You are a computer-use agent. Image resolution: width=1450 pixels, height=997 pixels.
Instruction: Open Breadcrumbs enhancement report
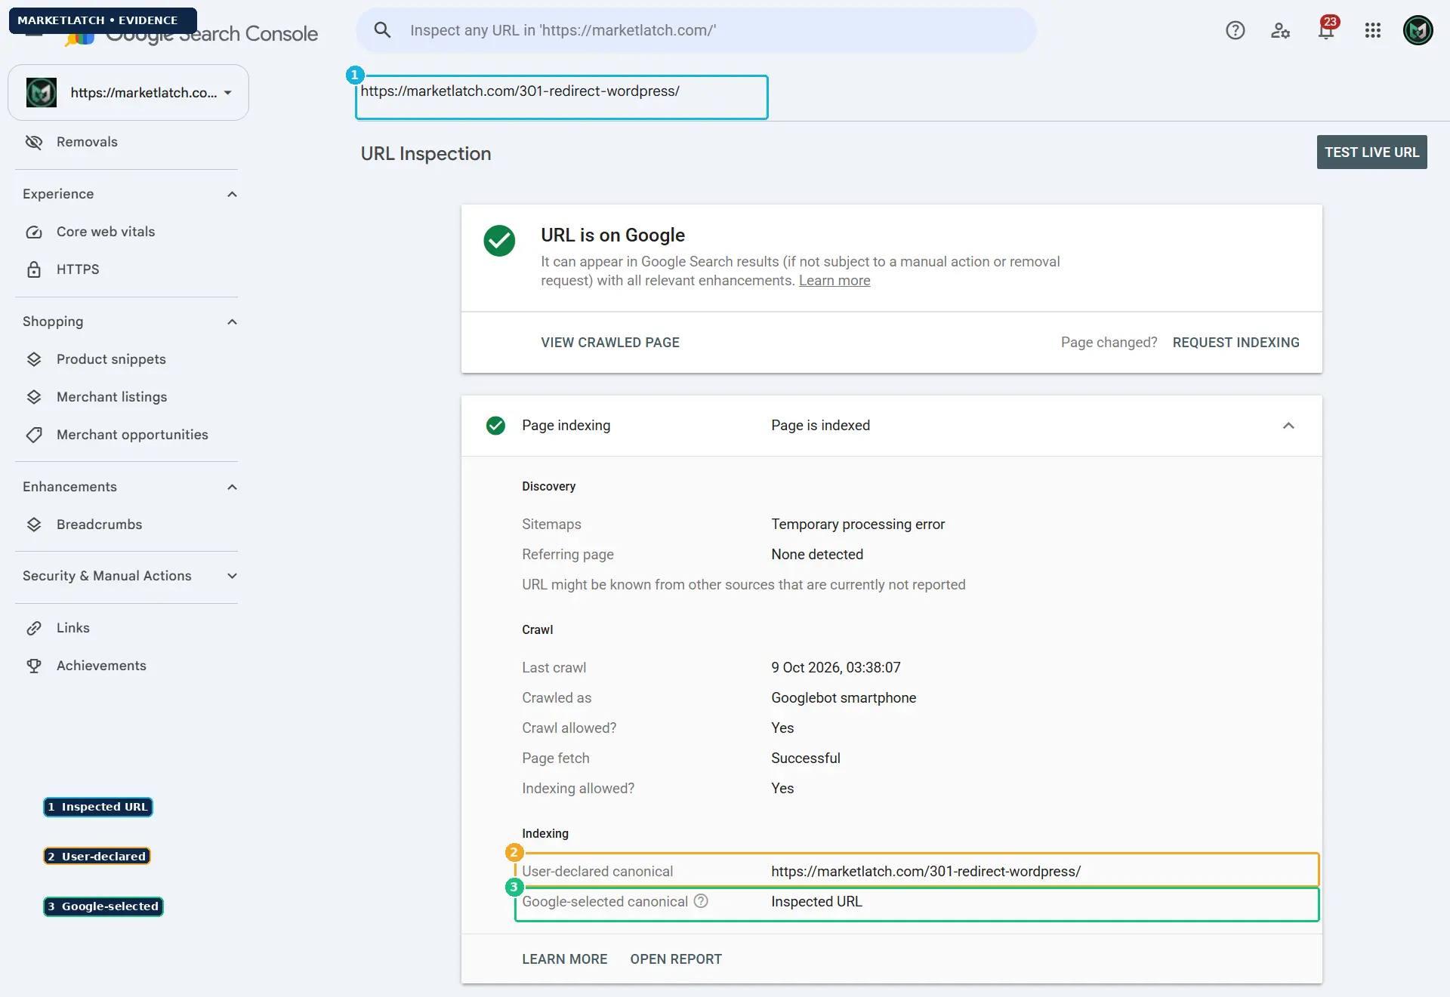pos(99,525)
